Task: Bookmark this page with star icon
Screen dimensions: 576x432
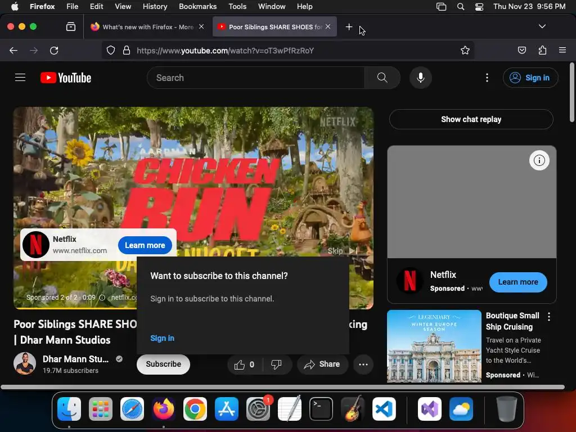Action: coord(465,50)
